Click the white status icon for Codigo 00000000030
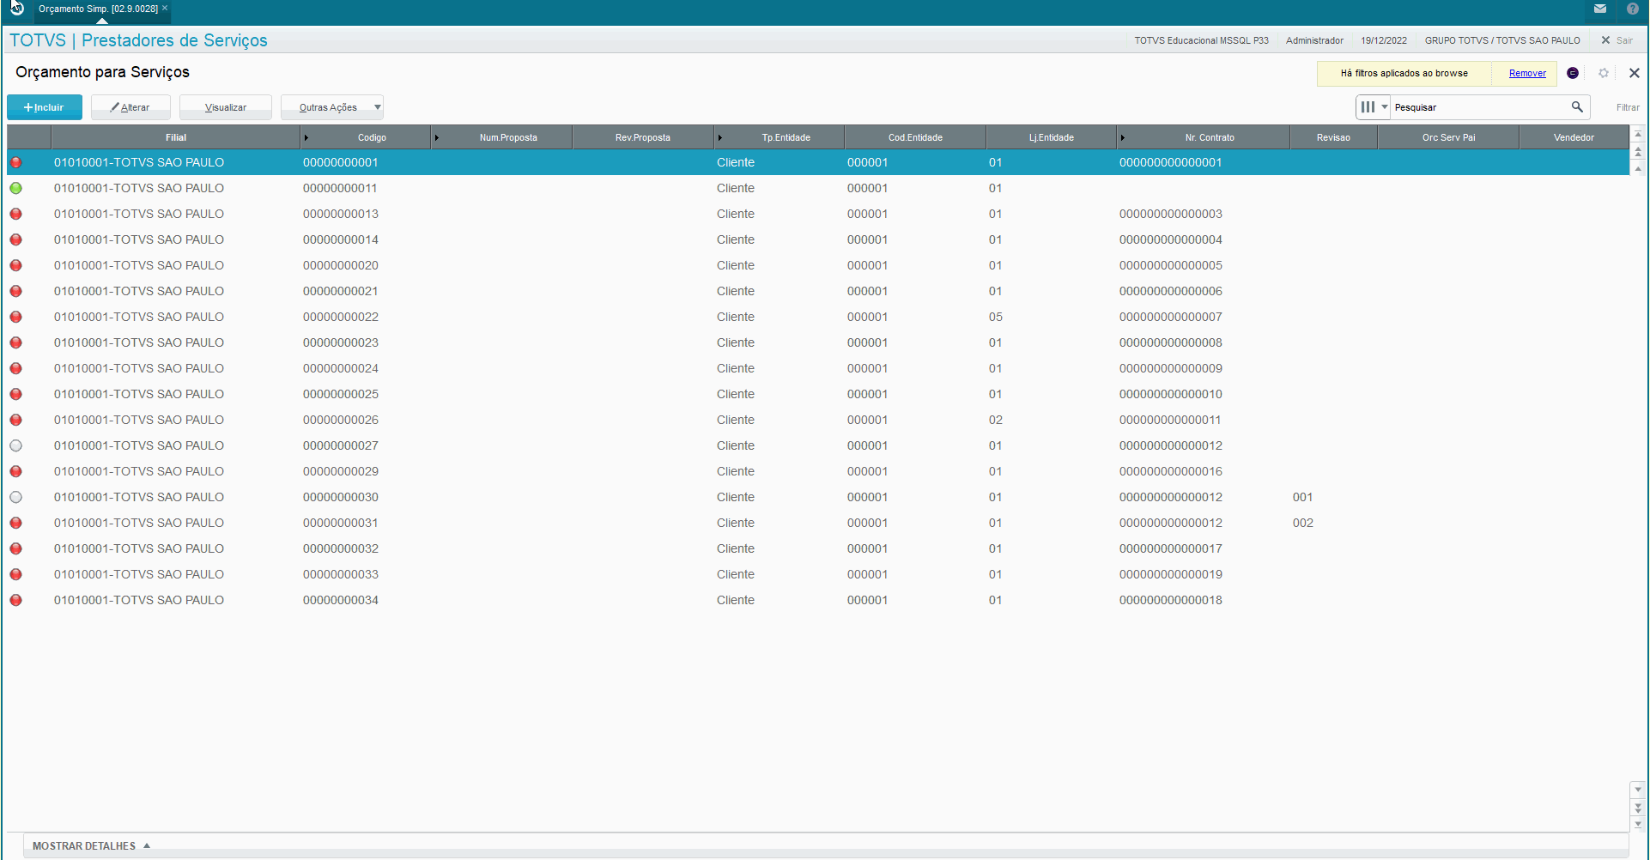 tap(16, 497)
